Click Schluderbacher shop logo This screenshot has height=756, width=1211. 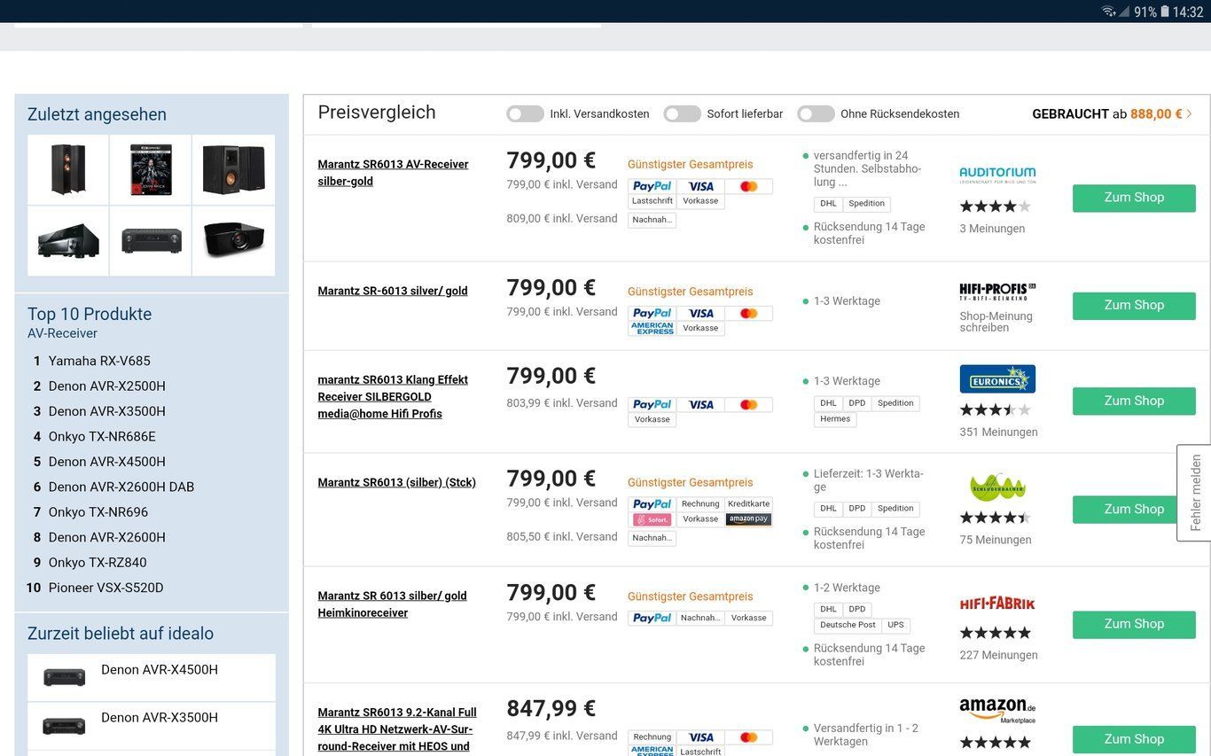coord(997,487)
